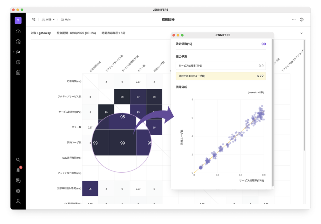Viewport: 321px width, 224px height.
Task: Open notifications bell with 5 badge
Action: coord(18,170)
